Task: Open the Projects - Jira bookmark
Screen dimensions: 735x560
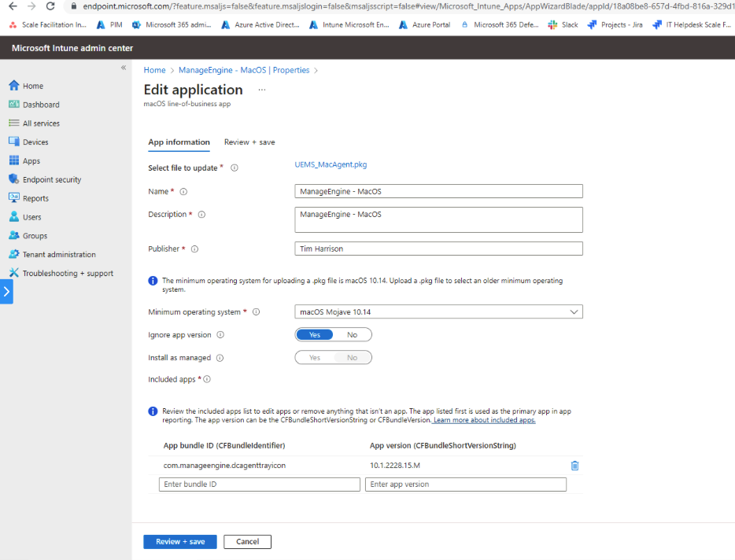Action: 615,25
